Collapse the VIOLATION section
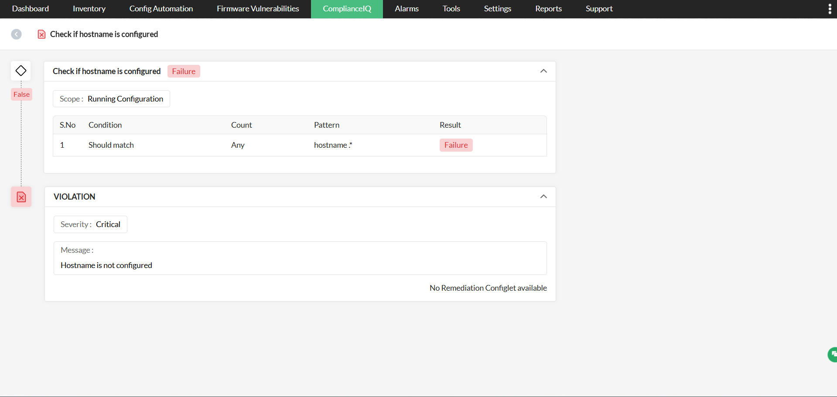Screen dimensions: 837x397 [543, 196]
